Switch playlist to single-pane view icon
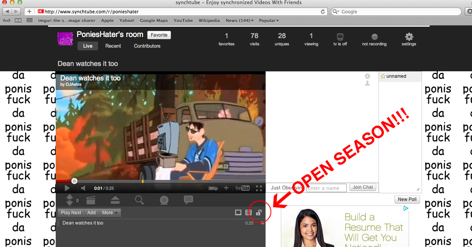This screenshot has width=472, height=247. pos(238,213)
